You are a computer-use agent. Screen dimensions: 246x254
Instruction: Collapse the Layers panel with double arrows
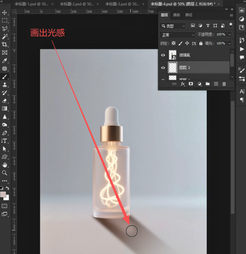(x=227, y=9)
